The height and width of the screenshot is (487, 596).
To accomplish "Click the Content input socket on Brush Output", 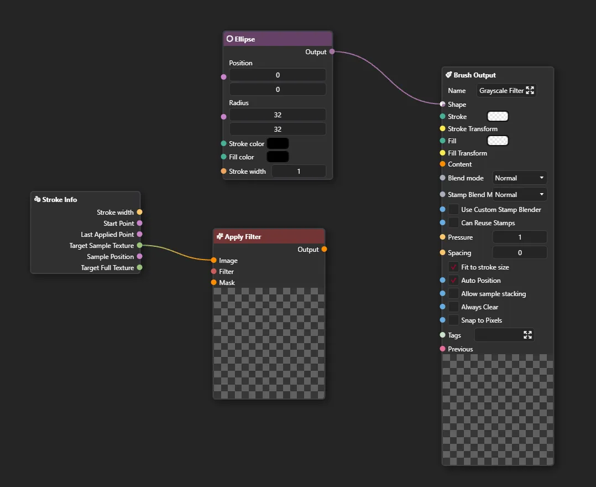I will point(442,164).
